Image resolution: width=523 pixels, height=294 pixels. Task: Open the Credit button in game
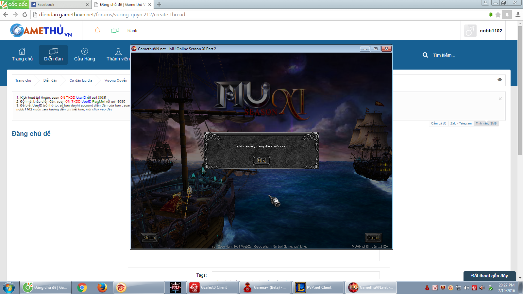[x=373, y=238]
